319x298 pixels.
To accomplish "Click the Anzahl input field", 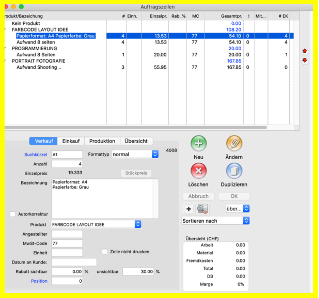I will click(67, 164).
